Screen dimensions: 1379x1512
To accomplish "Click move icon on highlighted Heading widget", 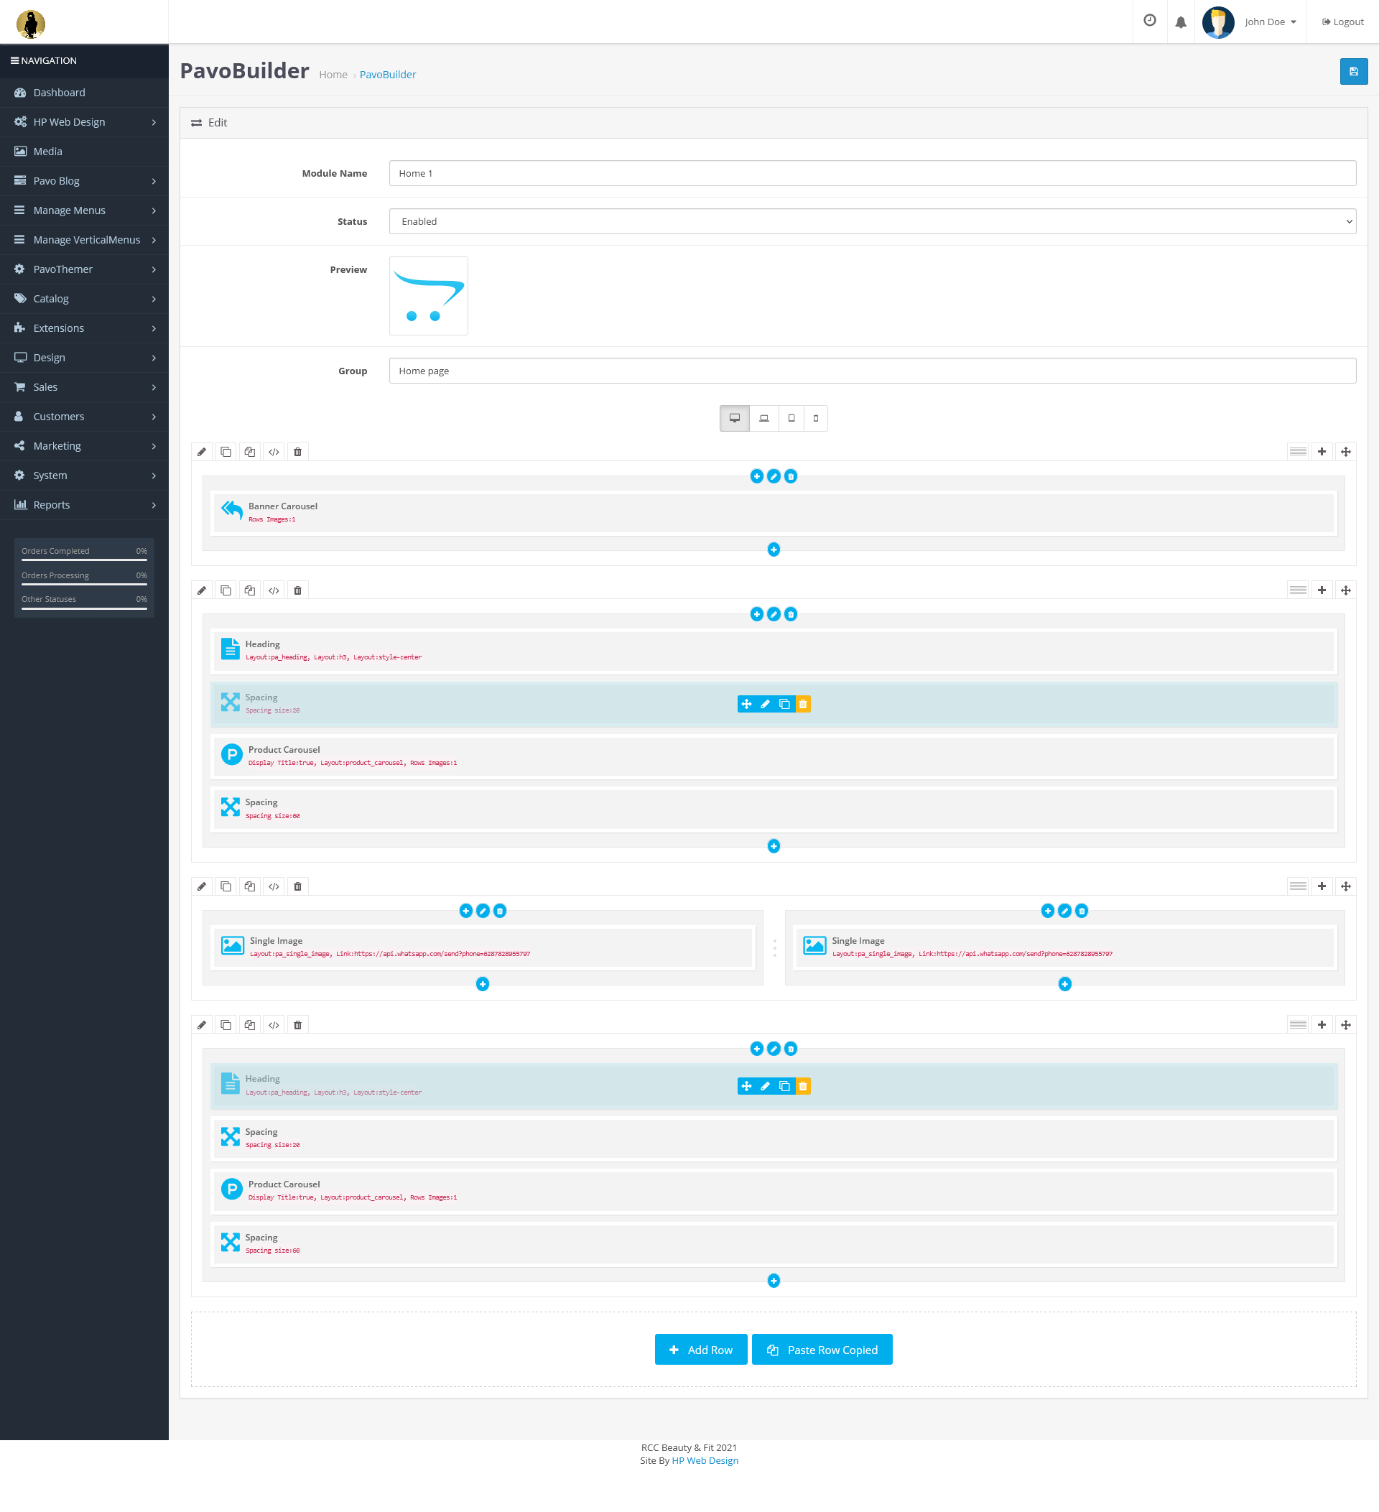I will (x=746, y=1086).
